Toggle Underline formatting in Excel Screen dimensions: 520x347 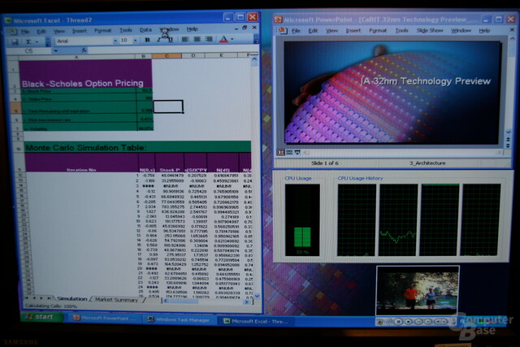pos(171,40)
